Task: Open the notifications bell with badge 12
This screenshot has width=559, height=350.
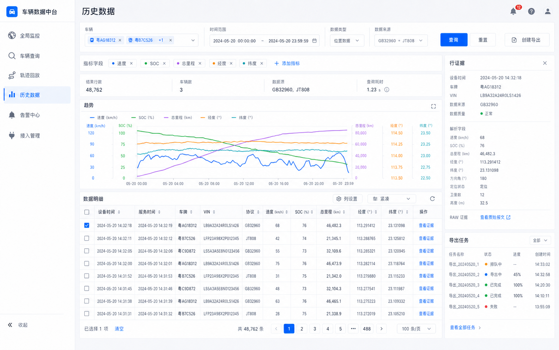Action: [513, 11]
